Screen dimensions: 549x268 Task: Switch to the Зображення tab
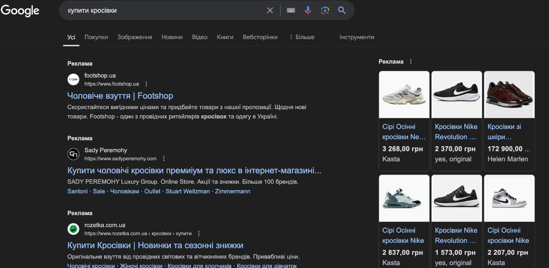click(134, 37)
